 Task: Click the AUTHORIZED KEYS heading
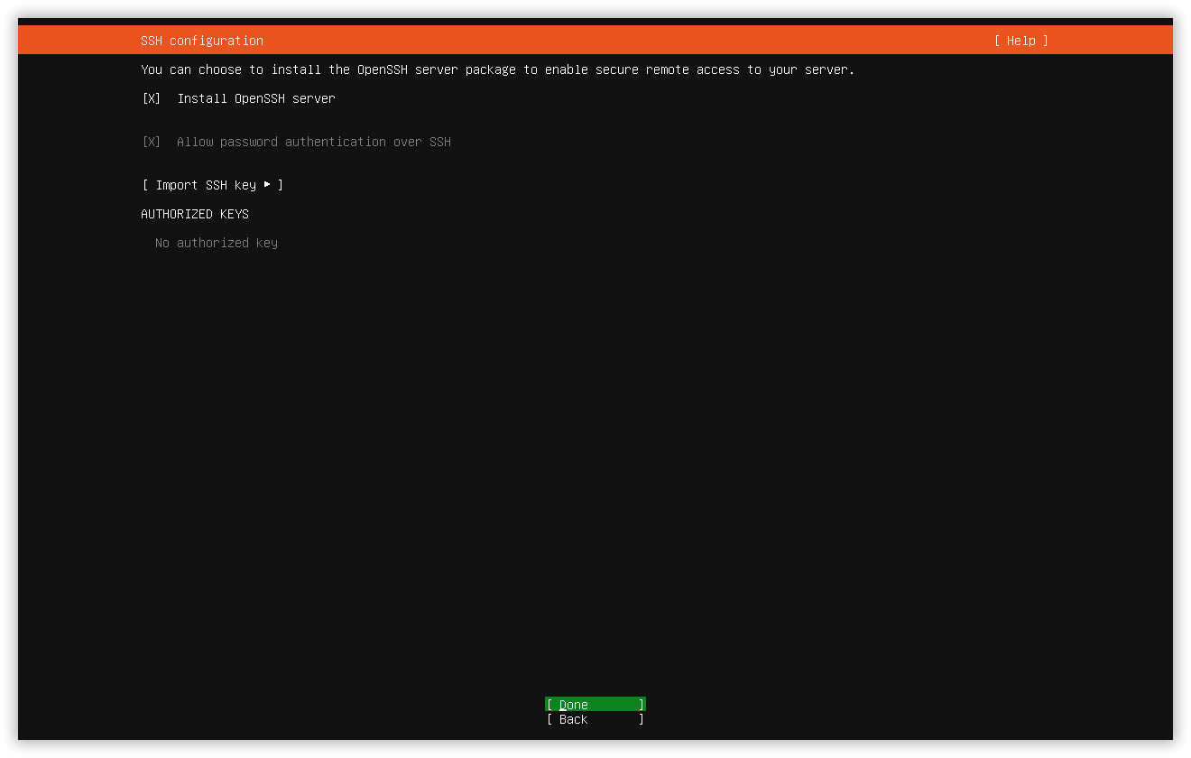195,214
